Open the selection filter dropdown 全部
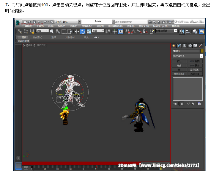The image size is (211, 171). pyautogui.click(x=42, y=31)
